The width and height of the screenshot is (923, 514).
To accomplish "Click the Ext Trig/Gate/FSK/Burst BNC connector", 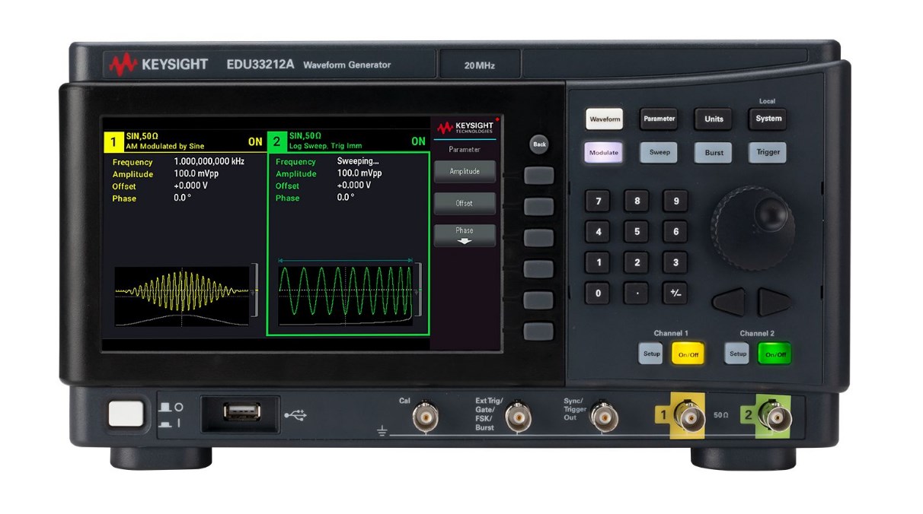I will [518, 417].
